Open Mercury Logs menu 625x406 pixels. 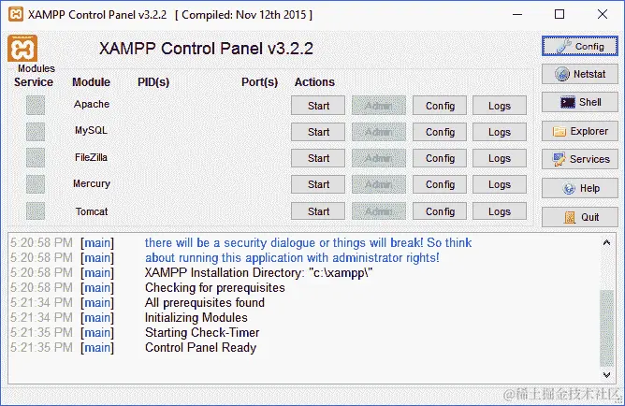[x=500, y=184]
